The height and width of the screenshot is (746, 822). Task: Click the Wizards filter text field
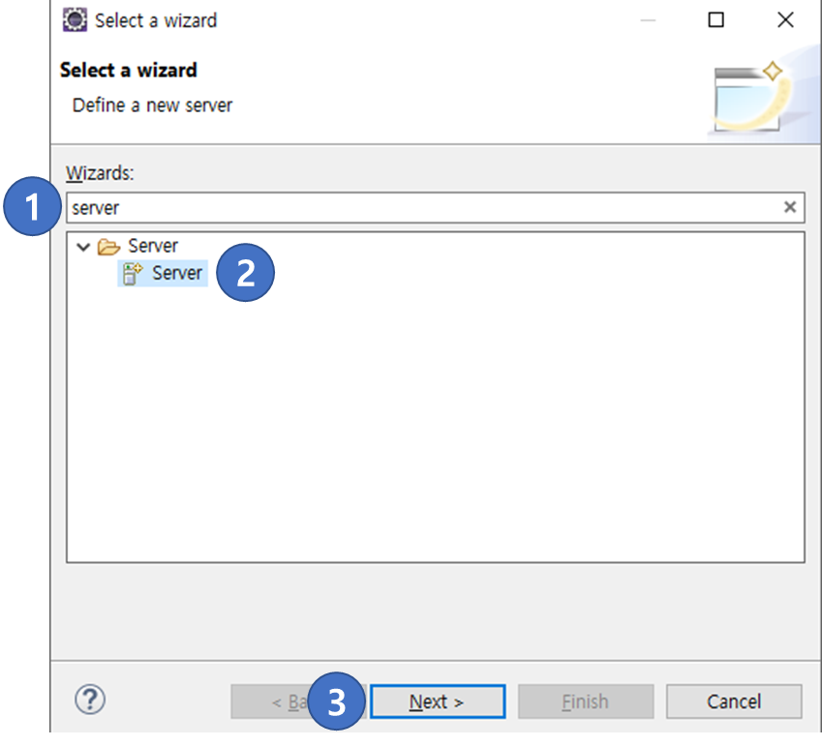coord(435,207)
